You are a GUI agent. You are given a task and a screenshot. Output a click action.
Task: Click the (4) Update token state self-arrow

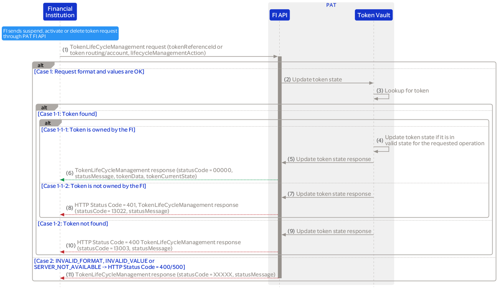(382, 149)
